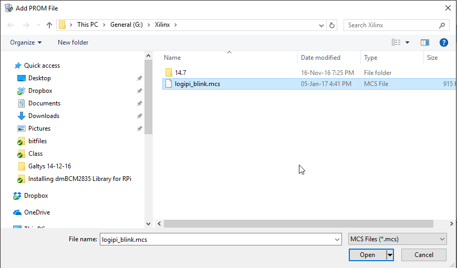
Task: Open the 14.7 folder
Action: coord(181,72)
